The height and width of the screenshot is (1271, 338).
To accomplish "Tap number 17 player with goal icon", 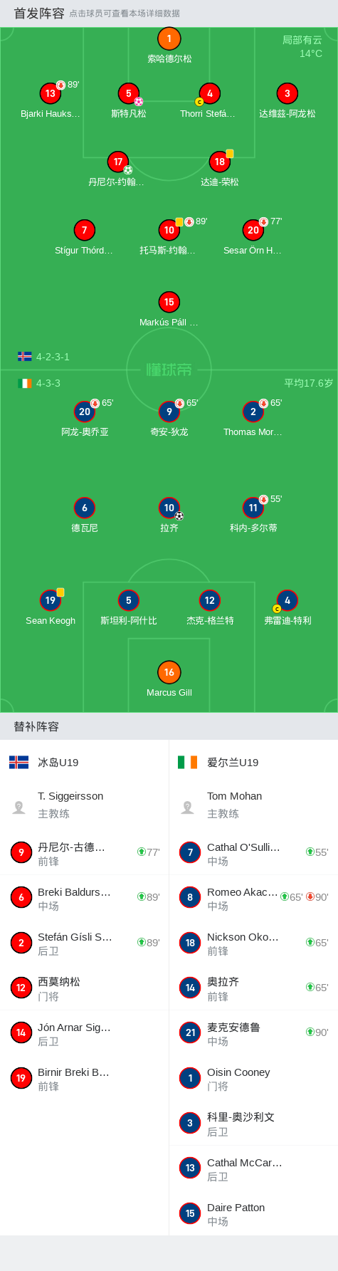I will (x=118, y=162).
